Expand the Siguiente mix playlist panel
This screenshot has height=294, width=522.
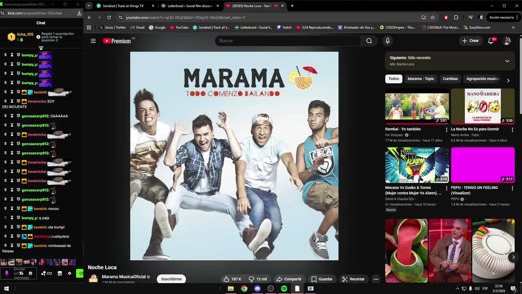507,61
